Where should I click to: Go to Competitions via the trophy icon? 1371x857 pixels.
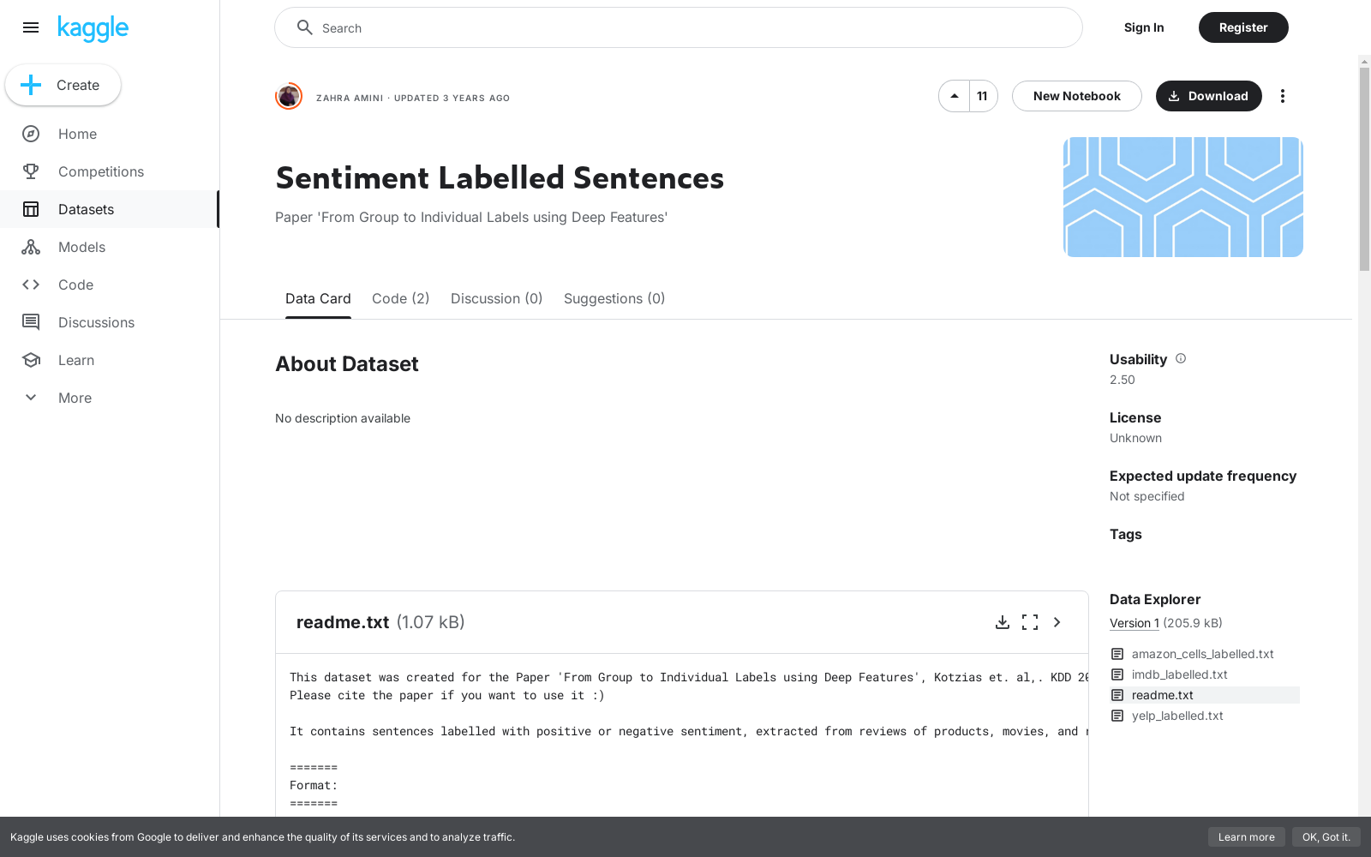tap(31, 171)
